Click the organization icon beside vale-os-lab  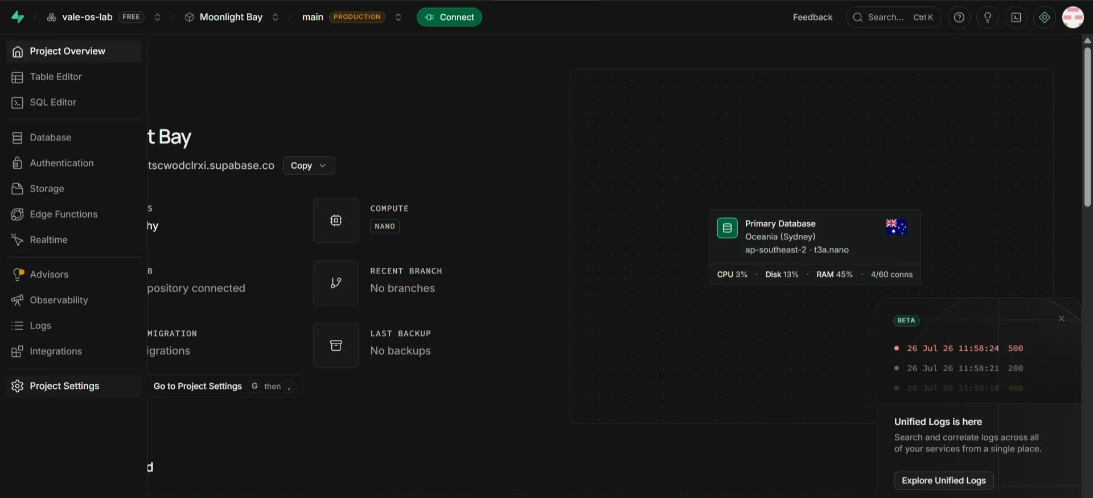[x=51, y=17]
